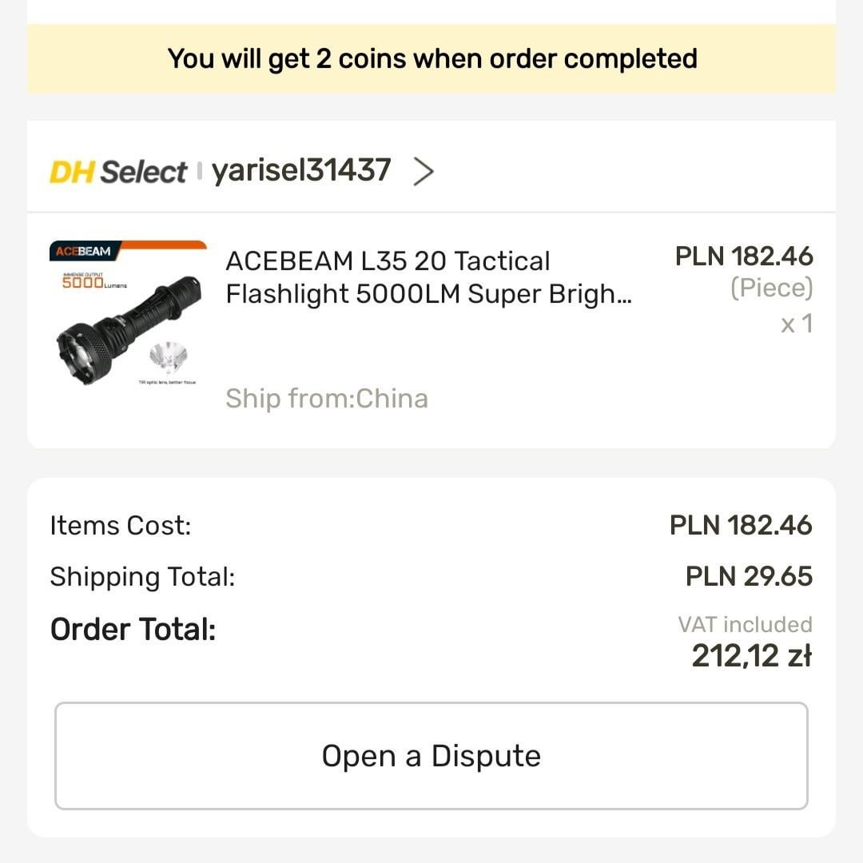Click the orange ACEBEAM brand logo
863x863 pixels.
tap(83, 252)
